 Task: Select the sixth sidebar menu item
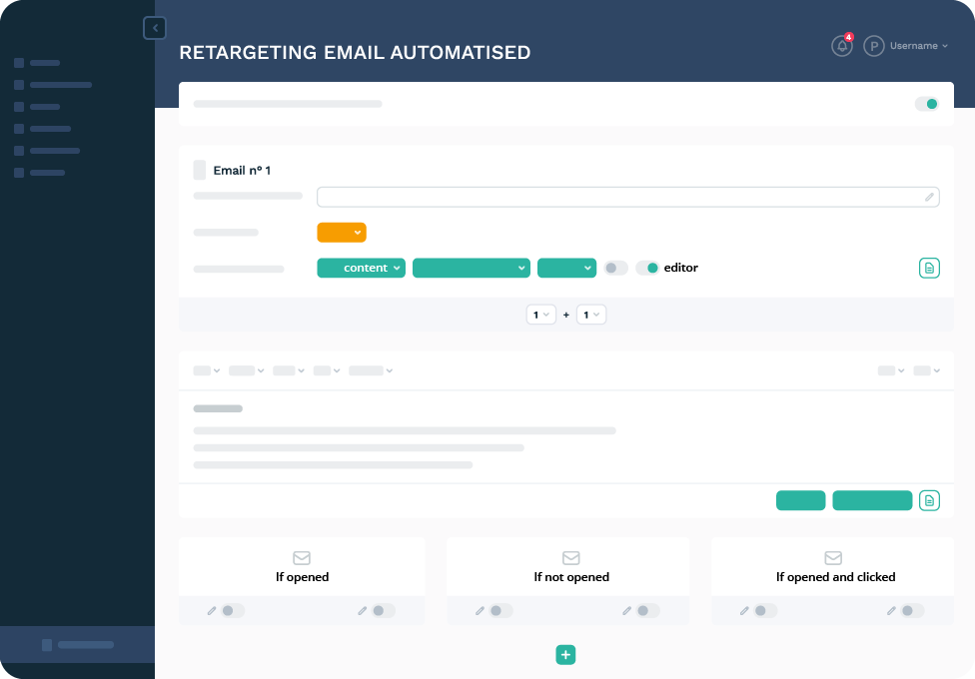tap(40, 173)
